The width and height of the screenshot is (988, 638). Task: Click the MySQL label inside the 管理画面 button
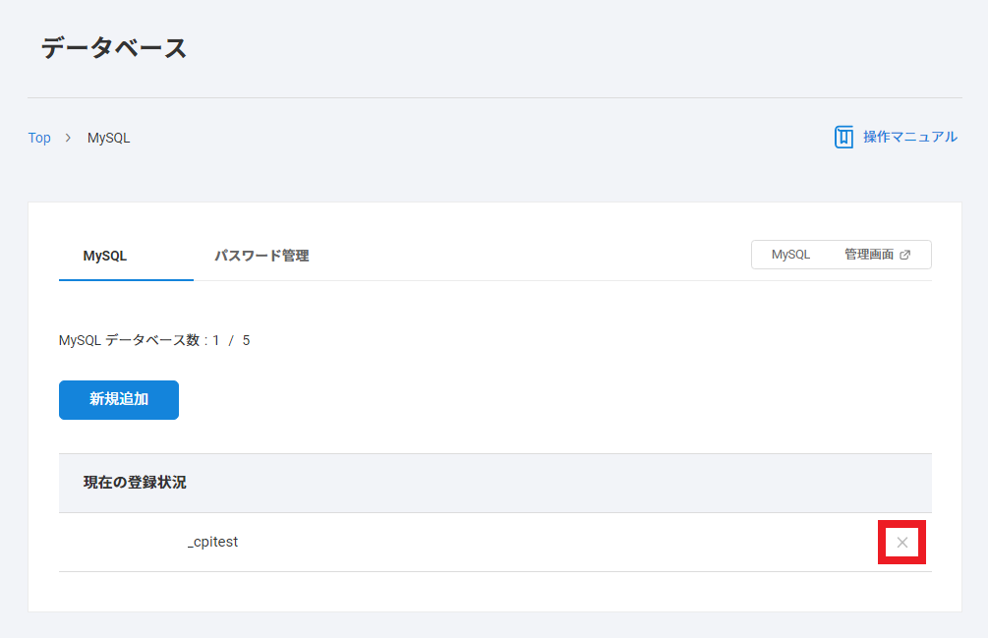point(790,255)
